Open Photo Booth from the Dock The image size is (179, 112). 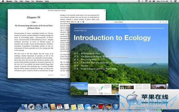coord(101,107)
